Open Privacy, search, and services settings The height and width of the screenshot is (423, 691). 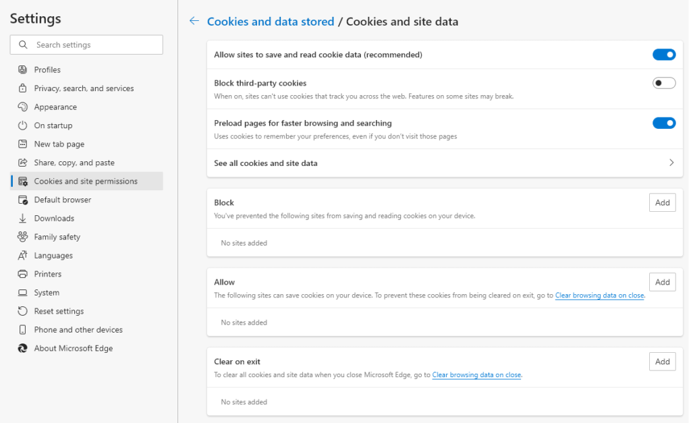(x=84, y=88)
